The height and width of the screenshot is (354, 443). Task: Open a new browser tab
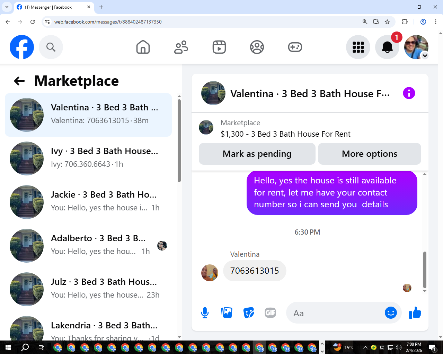[101, 7]
